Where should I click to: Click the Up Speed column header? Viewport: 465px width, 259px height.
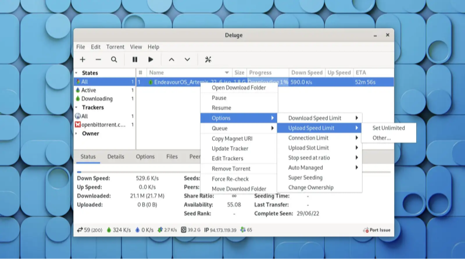pos(339,73)
